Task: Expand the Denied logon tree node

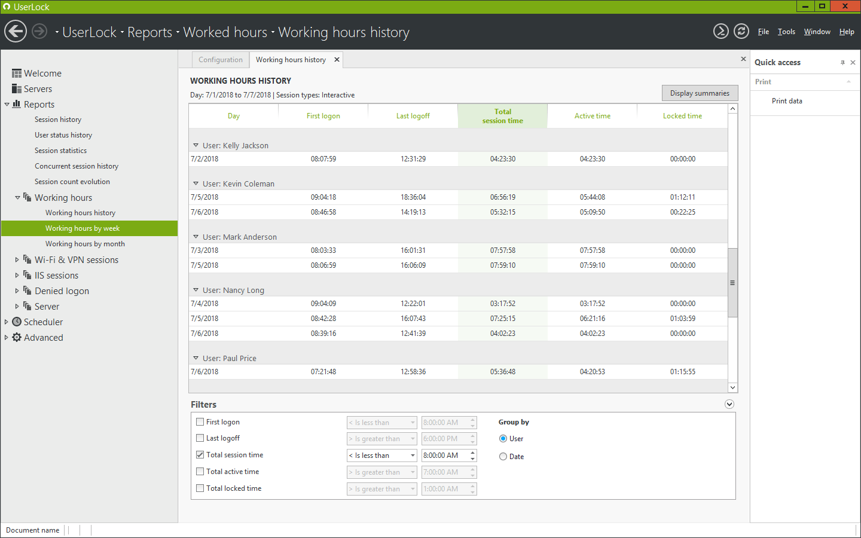Action: 17,291
